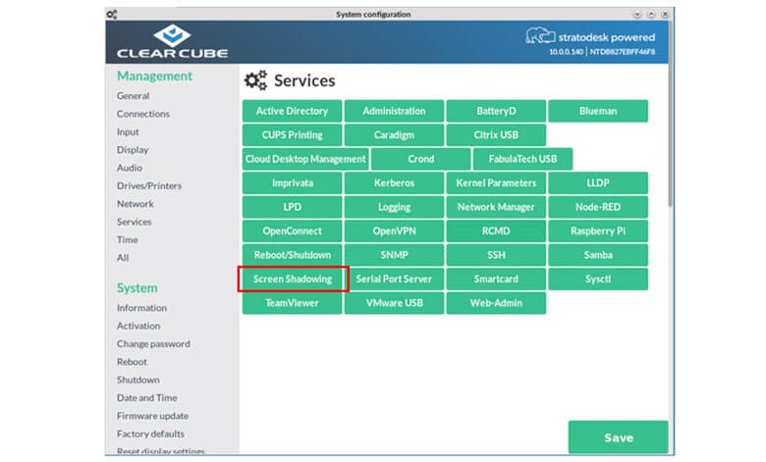Viewport: 766px width, 462px height.
Task: Open the Caradigm service
Action: click(x=394, y=134)
